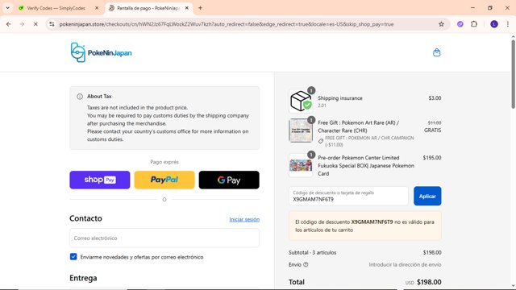Click the Free Gift : Pokemon Art Rare name
This screenshot has width=516, height=290.
pos(358,126)
